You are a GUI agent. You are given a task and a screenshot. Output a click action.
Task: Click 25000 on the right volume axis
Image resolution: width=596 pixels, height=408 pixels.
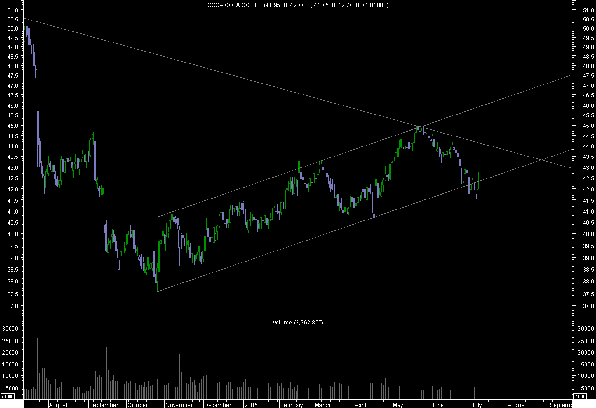[585, 341]
